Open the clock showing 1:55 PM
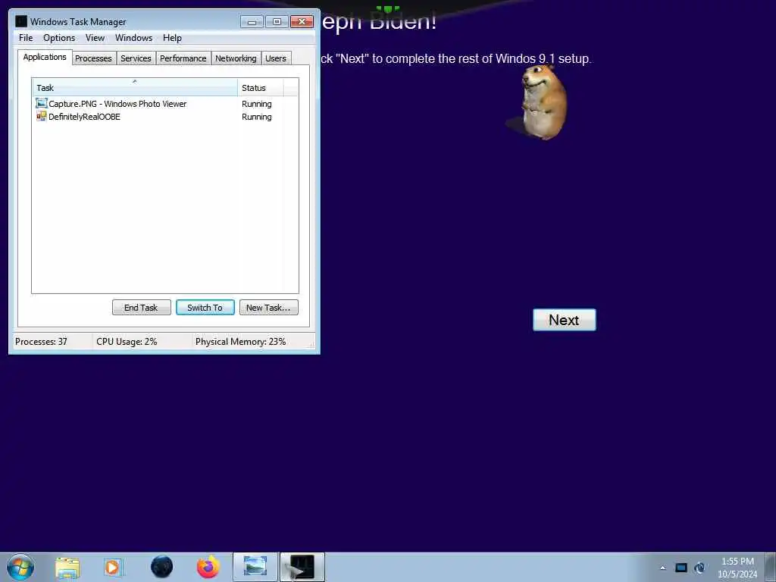Image resolution: width=776 pixels, height=582 pixels. click(x=737, y=568)
